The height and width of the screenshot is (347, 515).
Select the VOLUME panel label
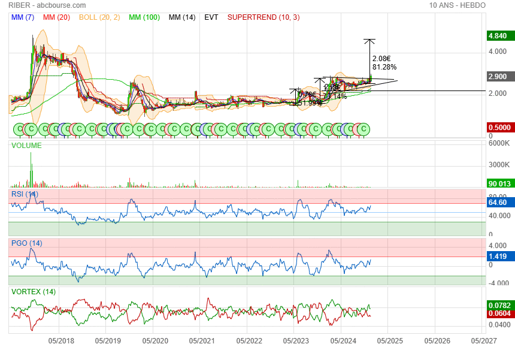pyautogui.click(x=26, y=146)
